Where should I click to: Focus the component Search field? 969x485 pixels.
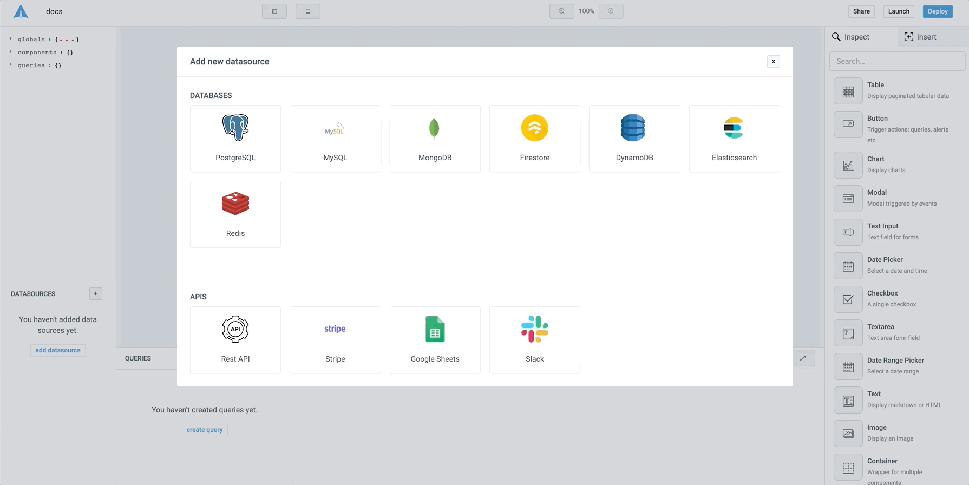click(897, 61)
